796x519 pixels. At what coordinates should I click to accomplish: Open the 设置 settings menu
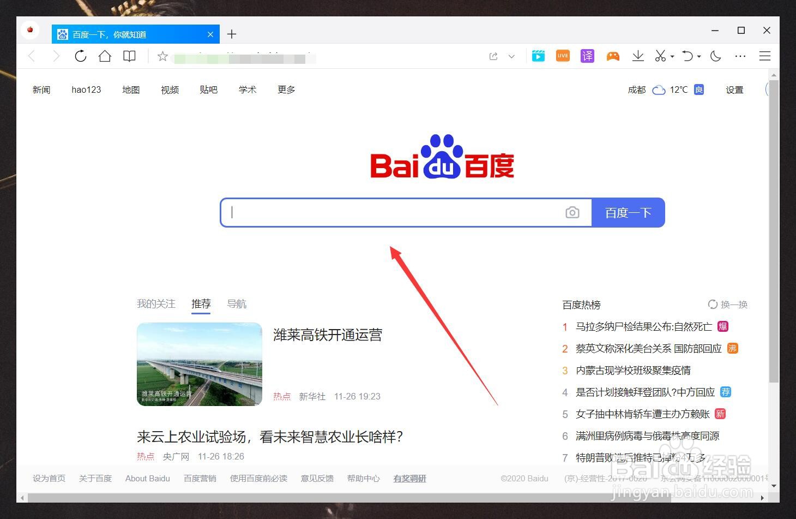click(734, 90)
